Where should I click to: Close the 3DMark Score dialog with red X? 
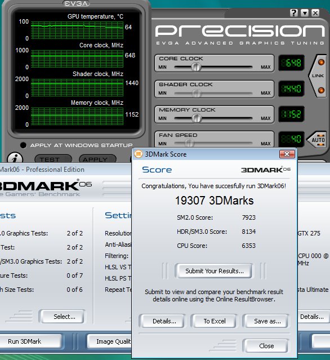click(287, 154)
